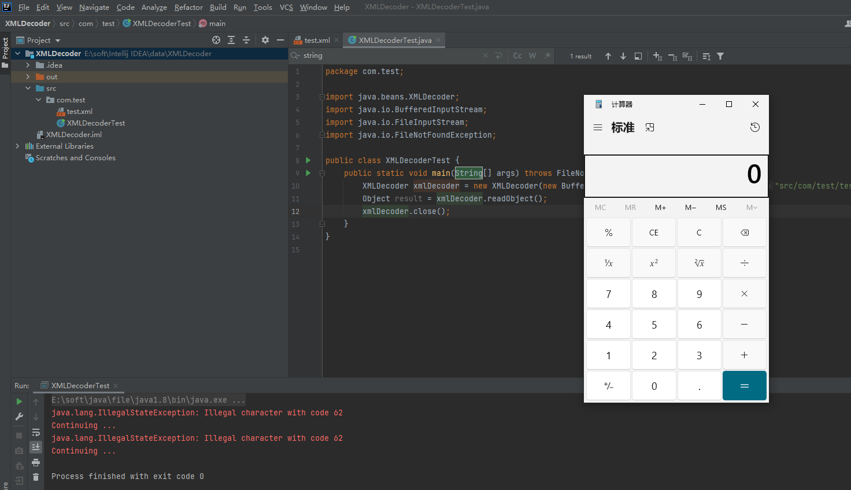The image size is (851, 490).
Task: Click 'src' in the navigation breadcrumb
Action: tap(64, 23)
